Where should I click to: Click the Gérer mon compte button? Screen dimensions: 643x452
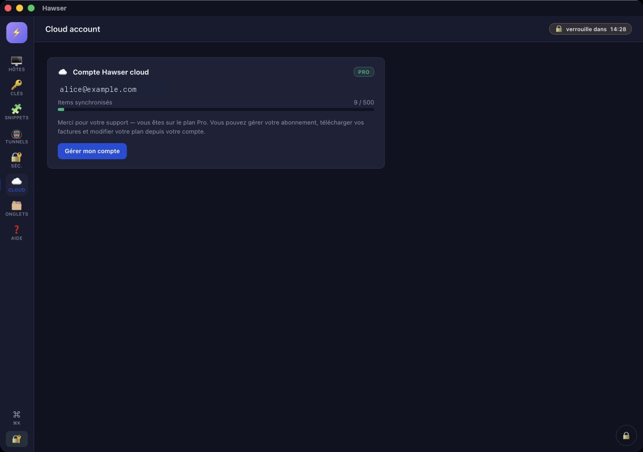coord(92,151)
